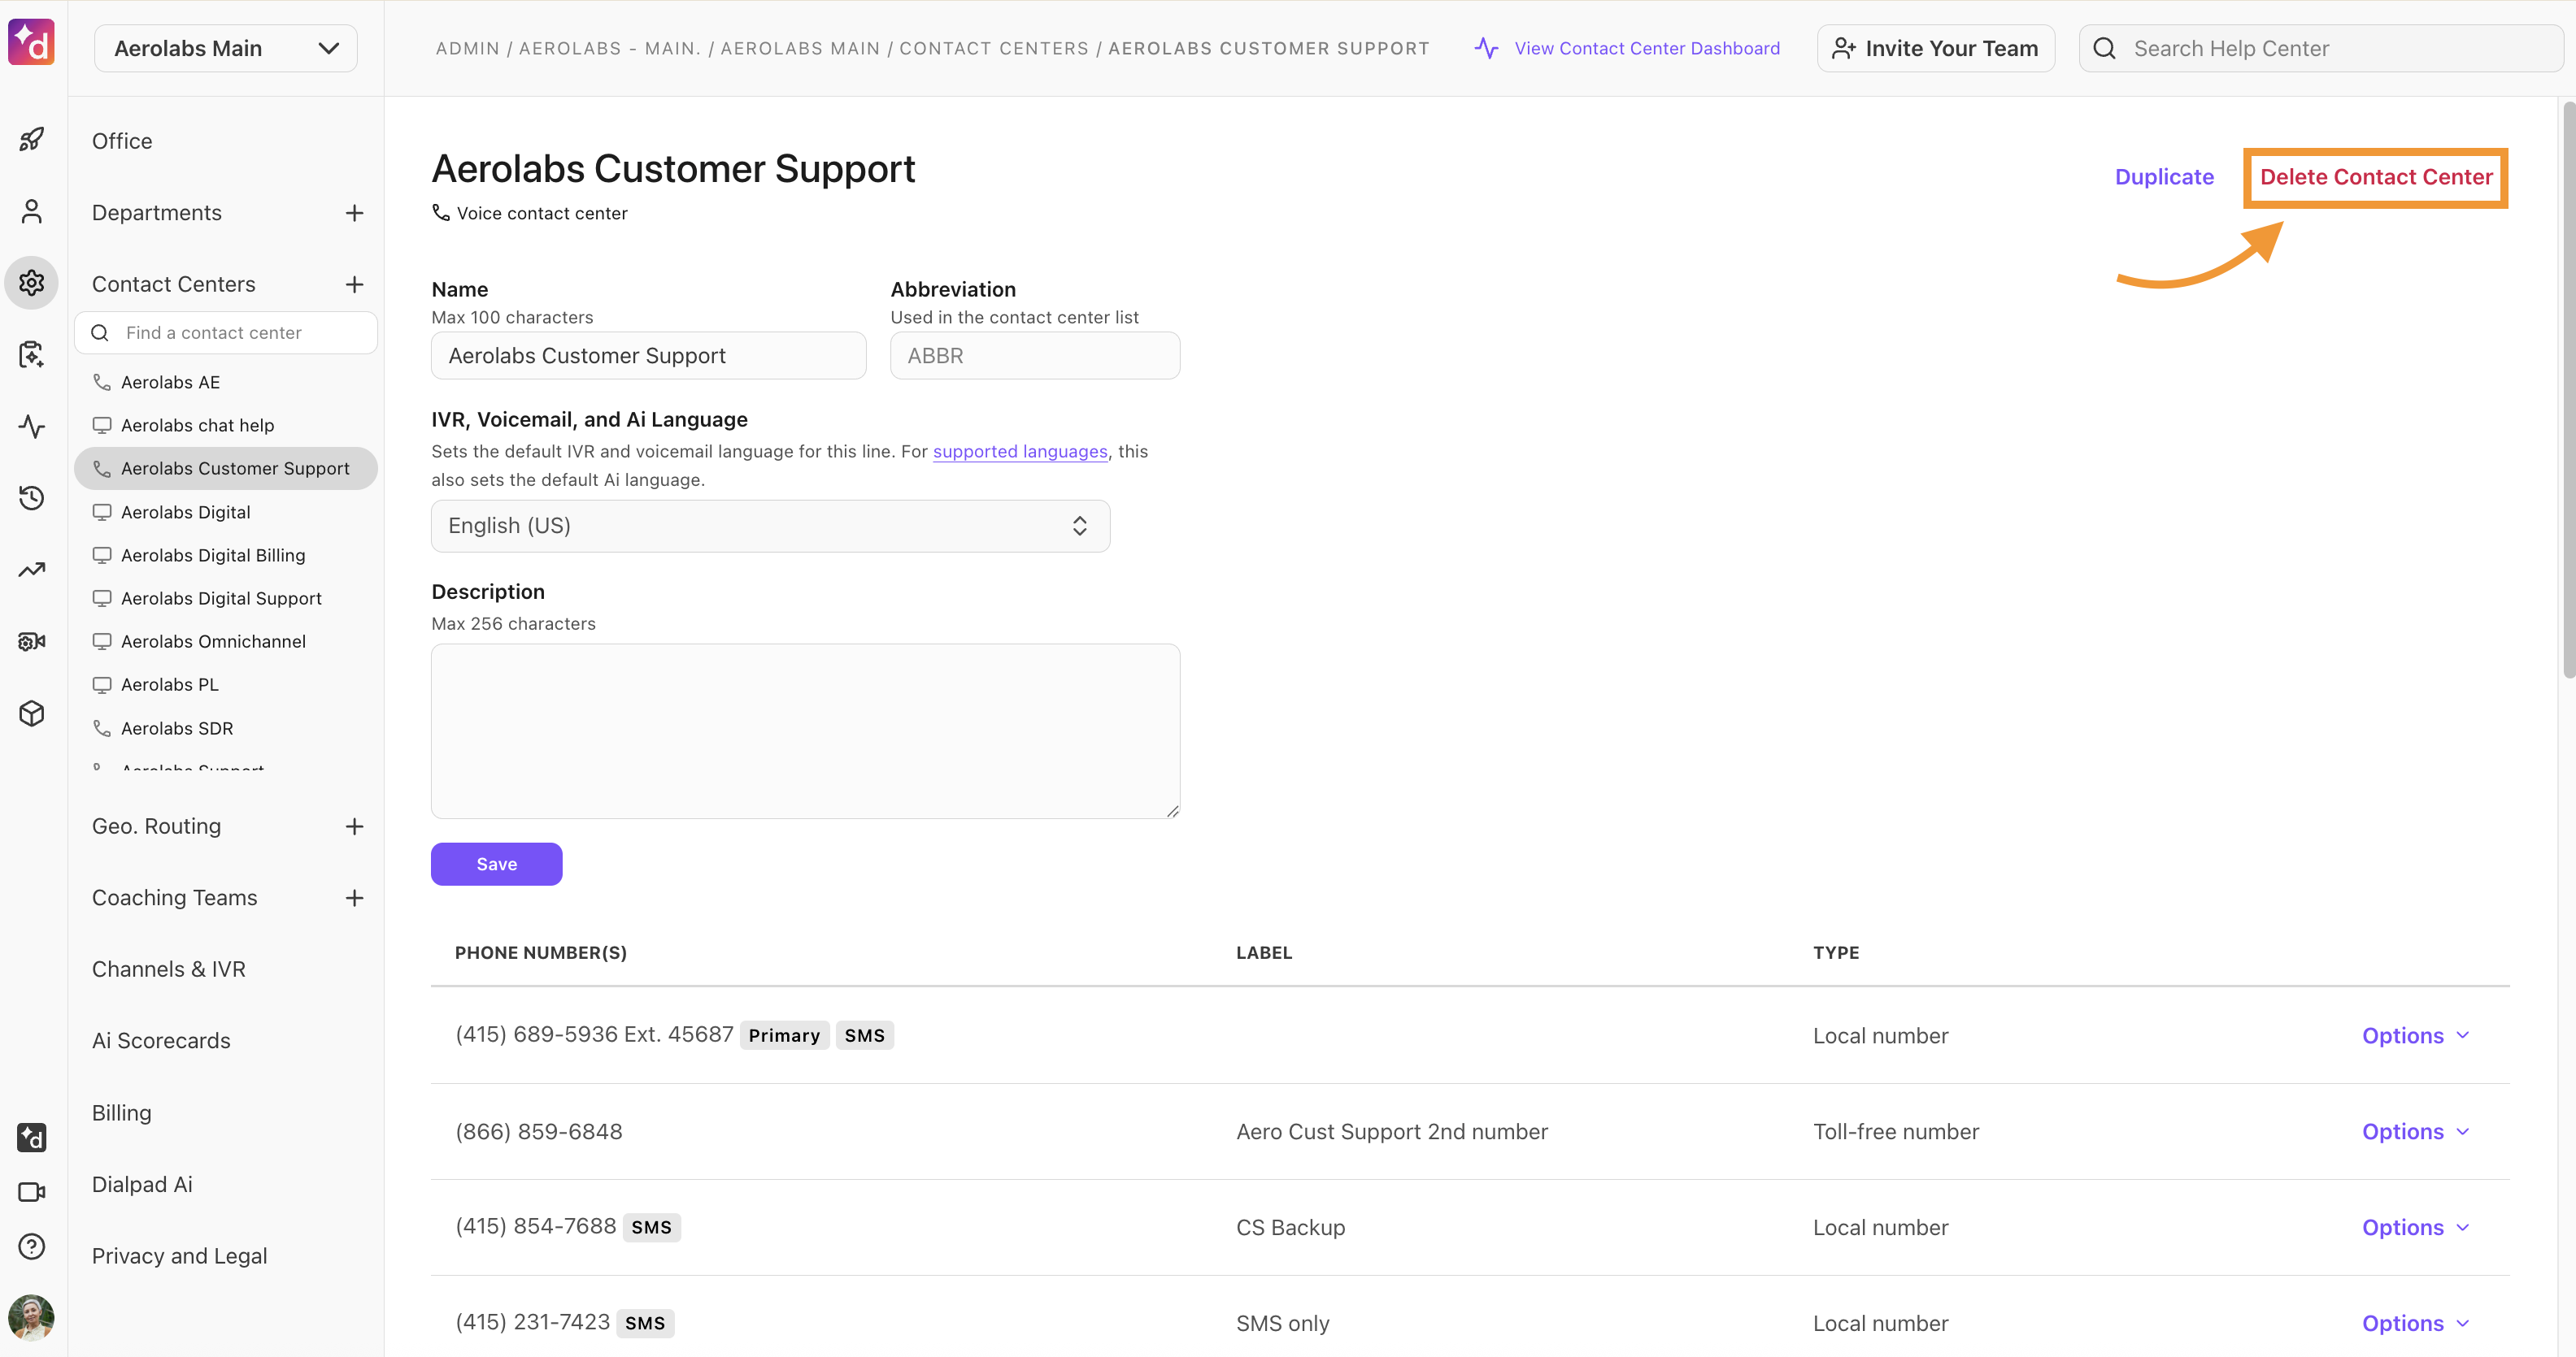Open the supported languages link

1020,452
